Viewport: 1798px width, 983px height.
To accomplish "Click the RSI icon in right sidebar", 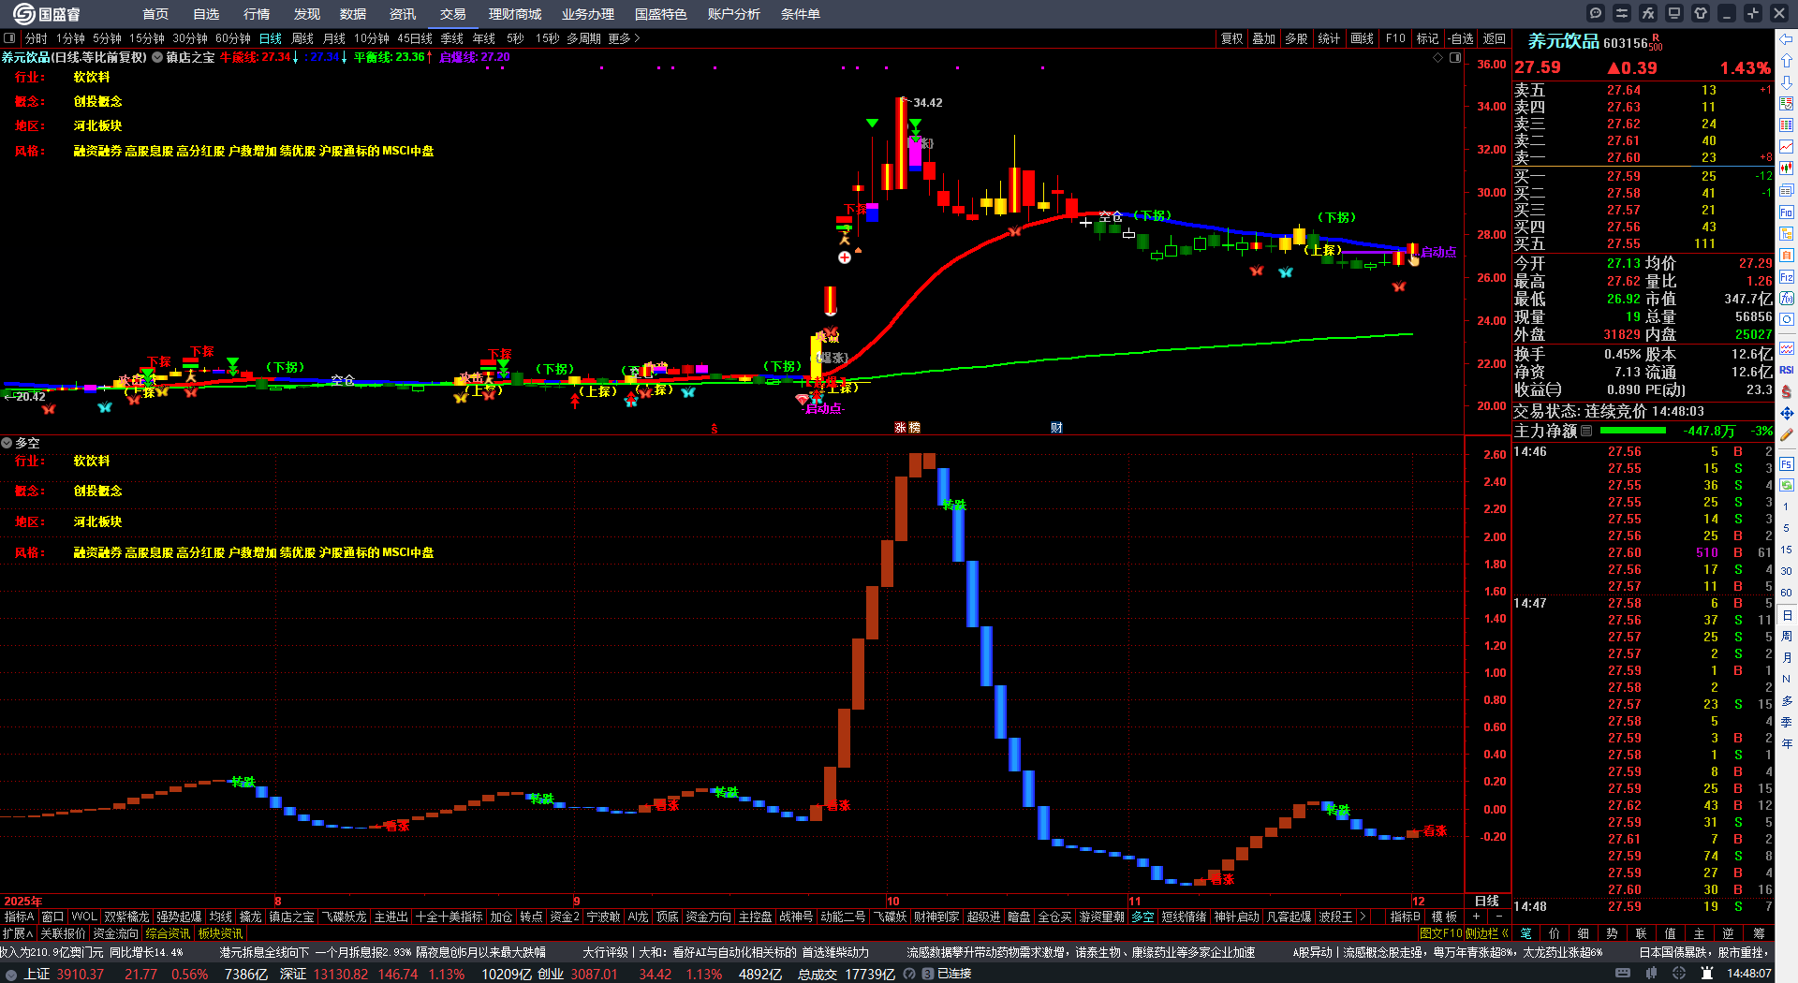I will [x=1787, y=370].
